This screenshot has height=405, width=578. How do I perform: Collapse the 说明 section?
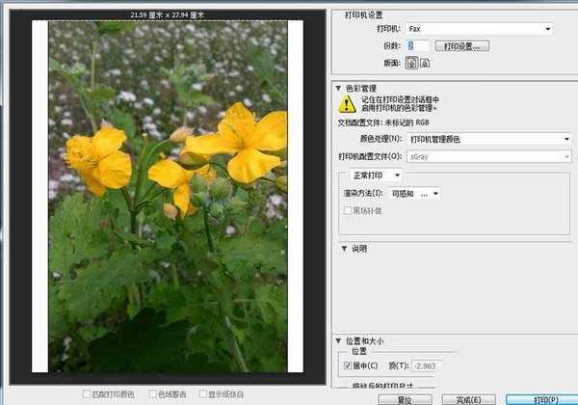(x=345, y=248)
